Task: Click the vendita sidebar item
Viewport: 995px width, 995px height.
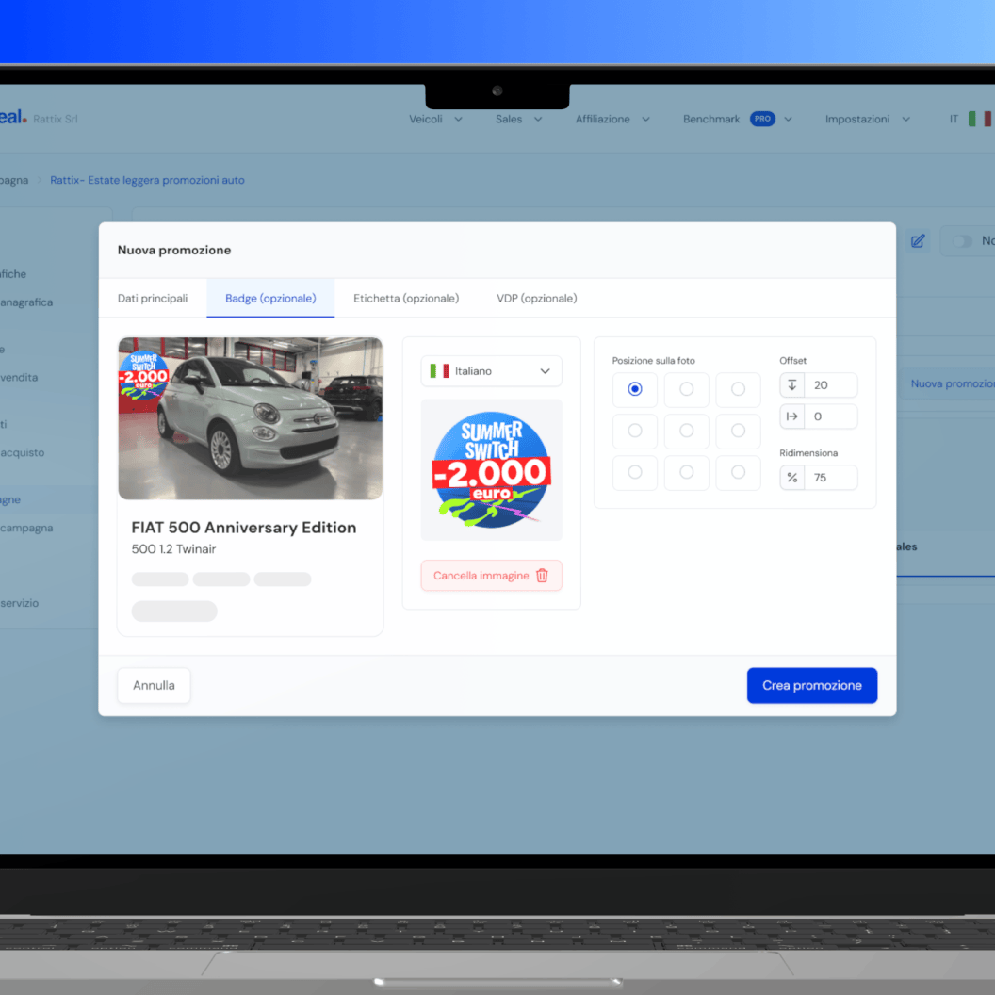Action: pyautogui.click(x=19, y=378)
